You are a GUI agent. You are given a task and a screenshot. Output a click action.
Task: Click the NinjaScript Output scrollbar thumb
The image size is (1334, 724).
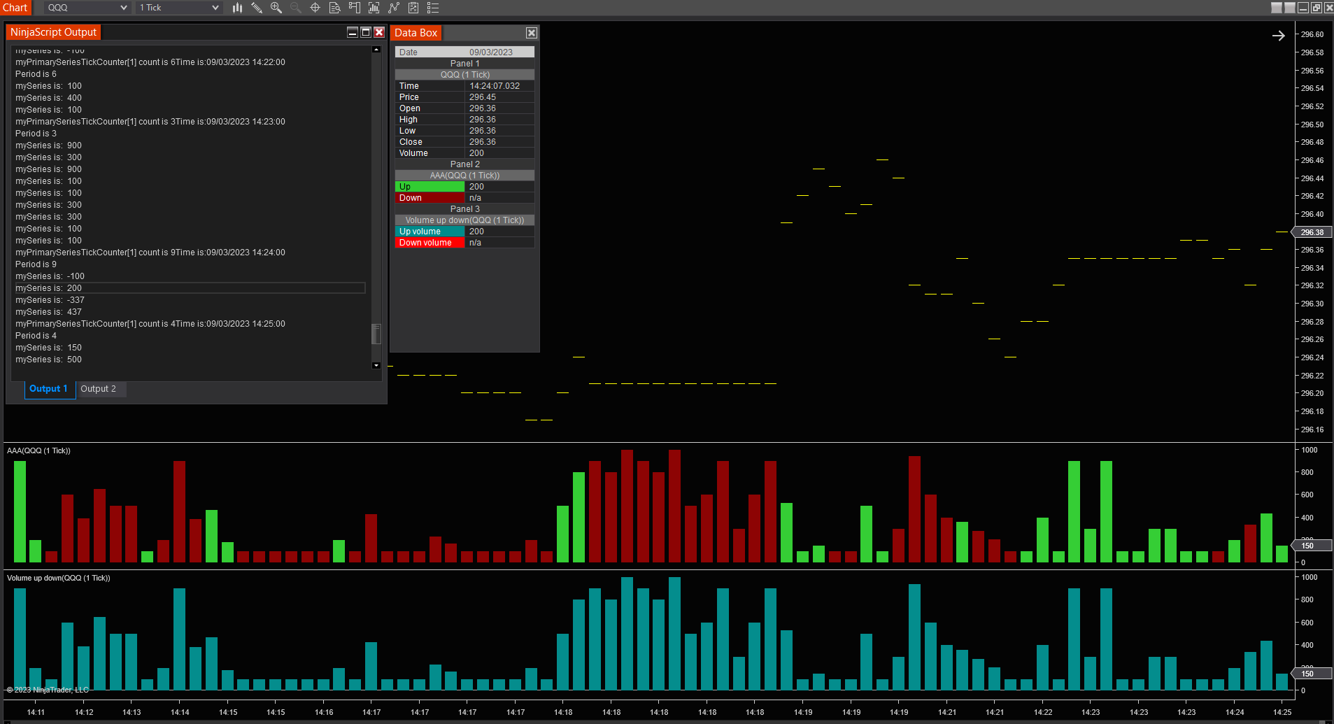coord(376,334)
